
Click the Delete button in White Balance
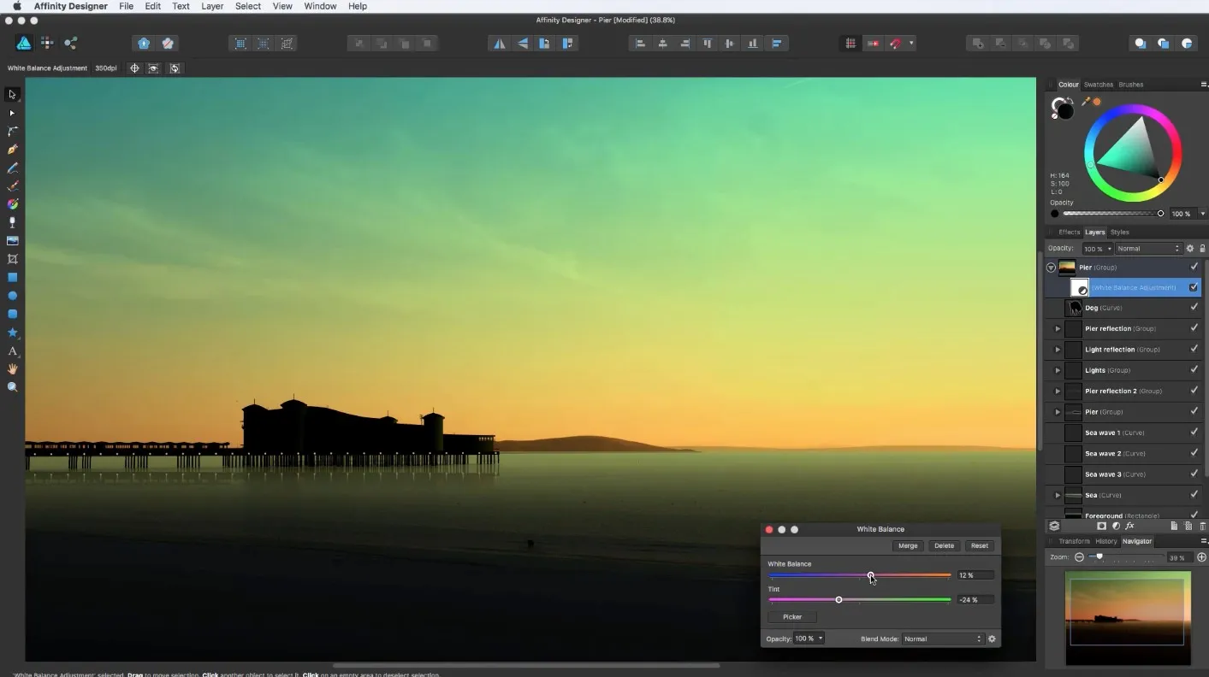(x=944, y=545)
